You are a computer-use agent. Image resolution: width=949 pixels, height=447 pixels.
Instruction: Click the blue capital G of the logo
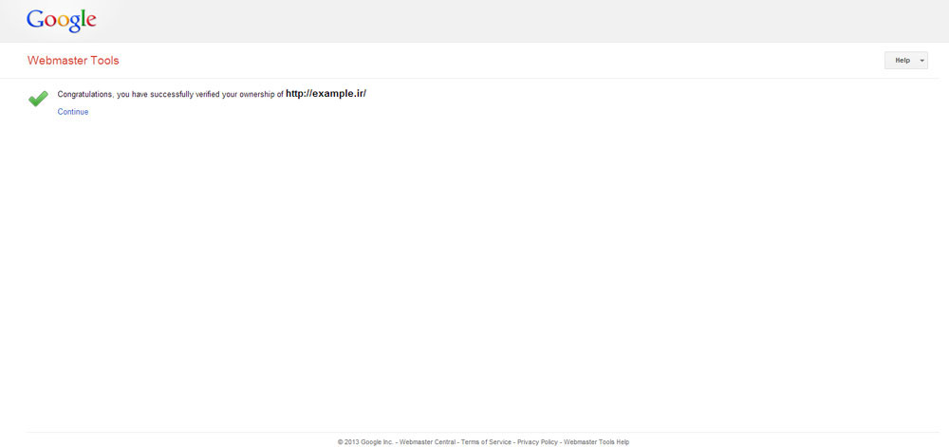(35, 19)
